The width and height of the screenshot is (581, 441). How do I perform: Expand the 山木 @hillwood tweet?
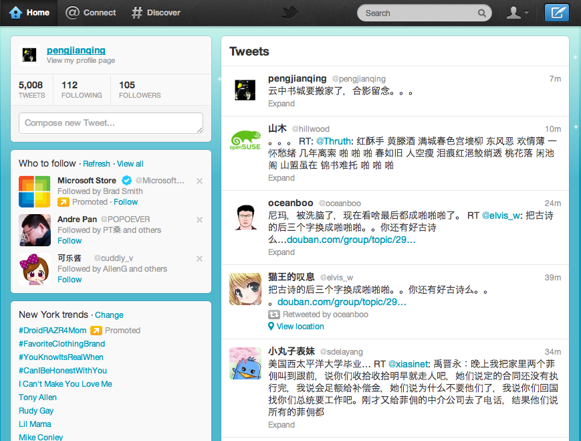[x=281, y=177]
